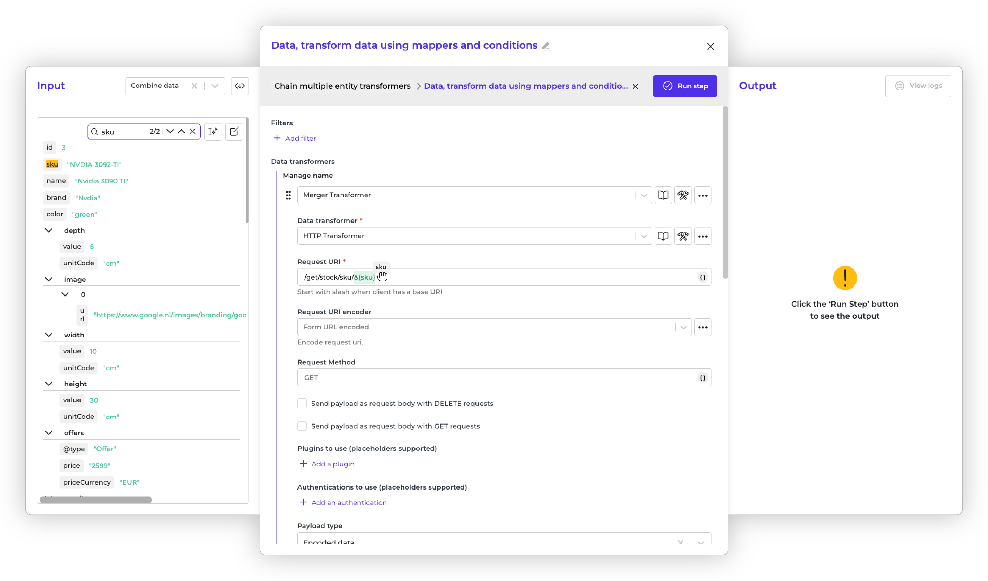Open three-dots menu for Request URI encoder
This screenshot has width=988, height=581.
702,327
